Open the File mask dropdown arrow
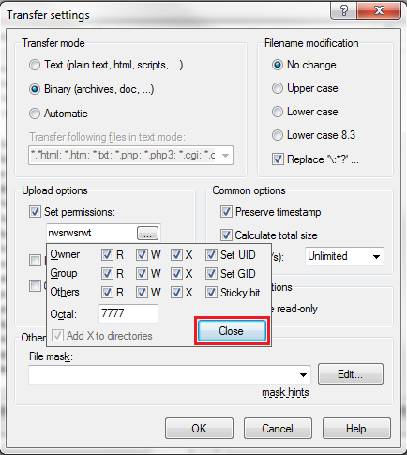 pyautogui.click(x=303, y=374)
